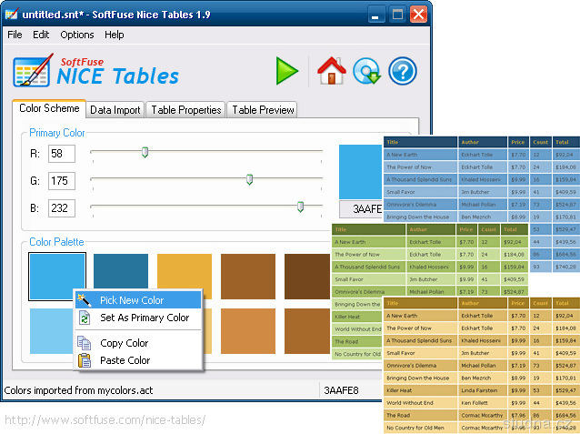Click the icon beside Set As Primary Color
Screen dimensions: 580x434
point(85,318)
